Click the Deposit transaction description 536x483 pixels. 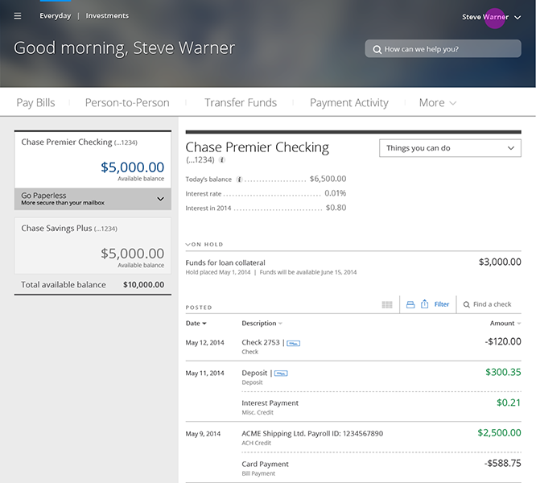(254, 373)
